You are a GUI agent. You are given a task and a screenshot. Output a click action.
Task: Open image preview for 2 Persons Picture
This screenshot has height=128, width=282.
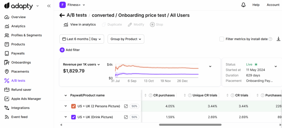pyautogui.click(x=126, y=106)
